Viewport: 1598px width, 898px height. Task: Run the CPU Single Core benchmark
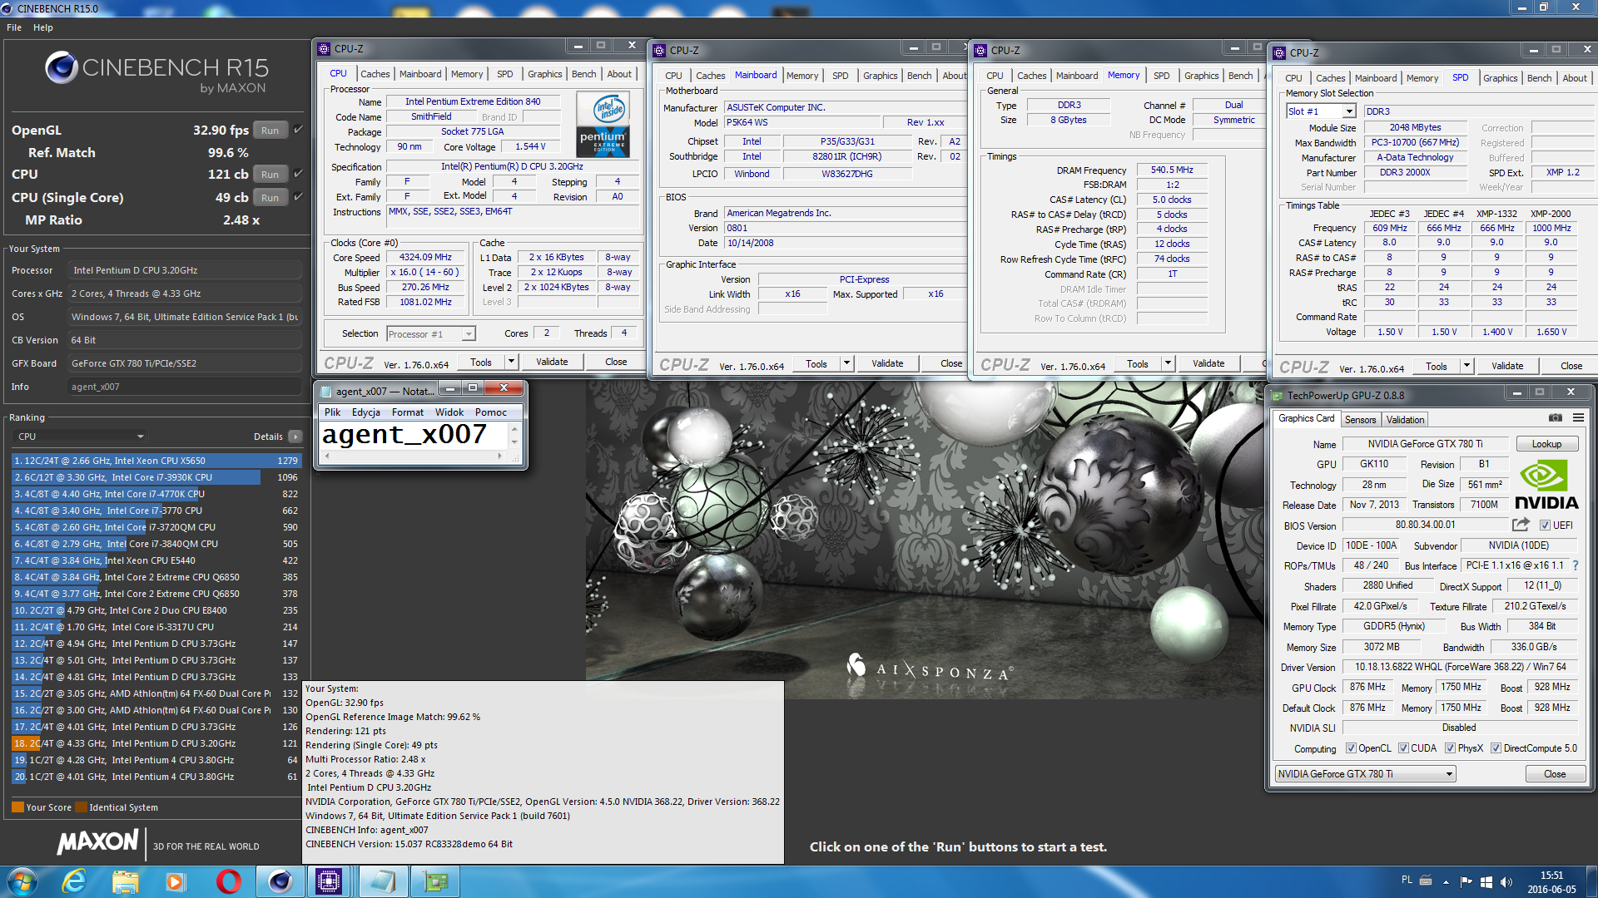tap(270, 197)
